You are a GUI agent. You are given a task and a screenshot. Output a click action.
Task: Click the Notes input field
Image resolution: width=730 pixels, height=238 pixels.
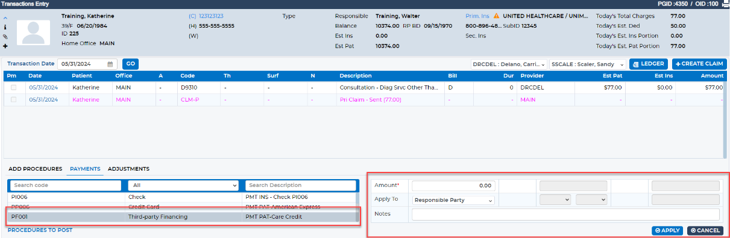[565, 215]
